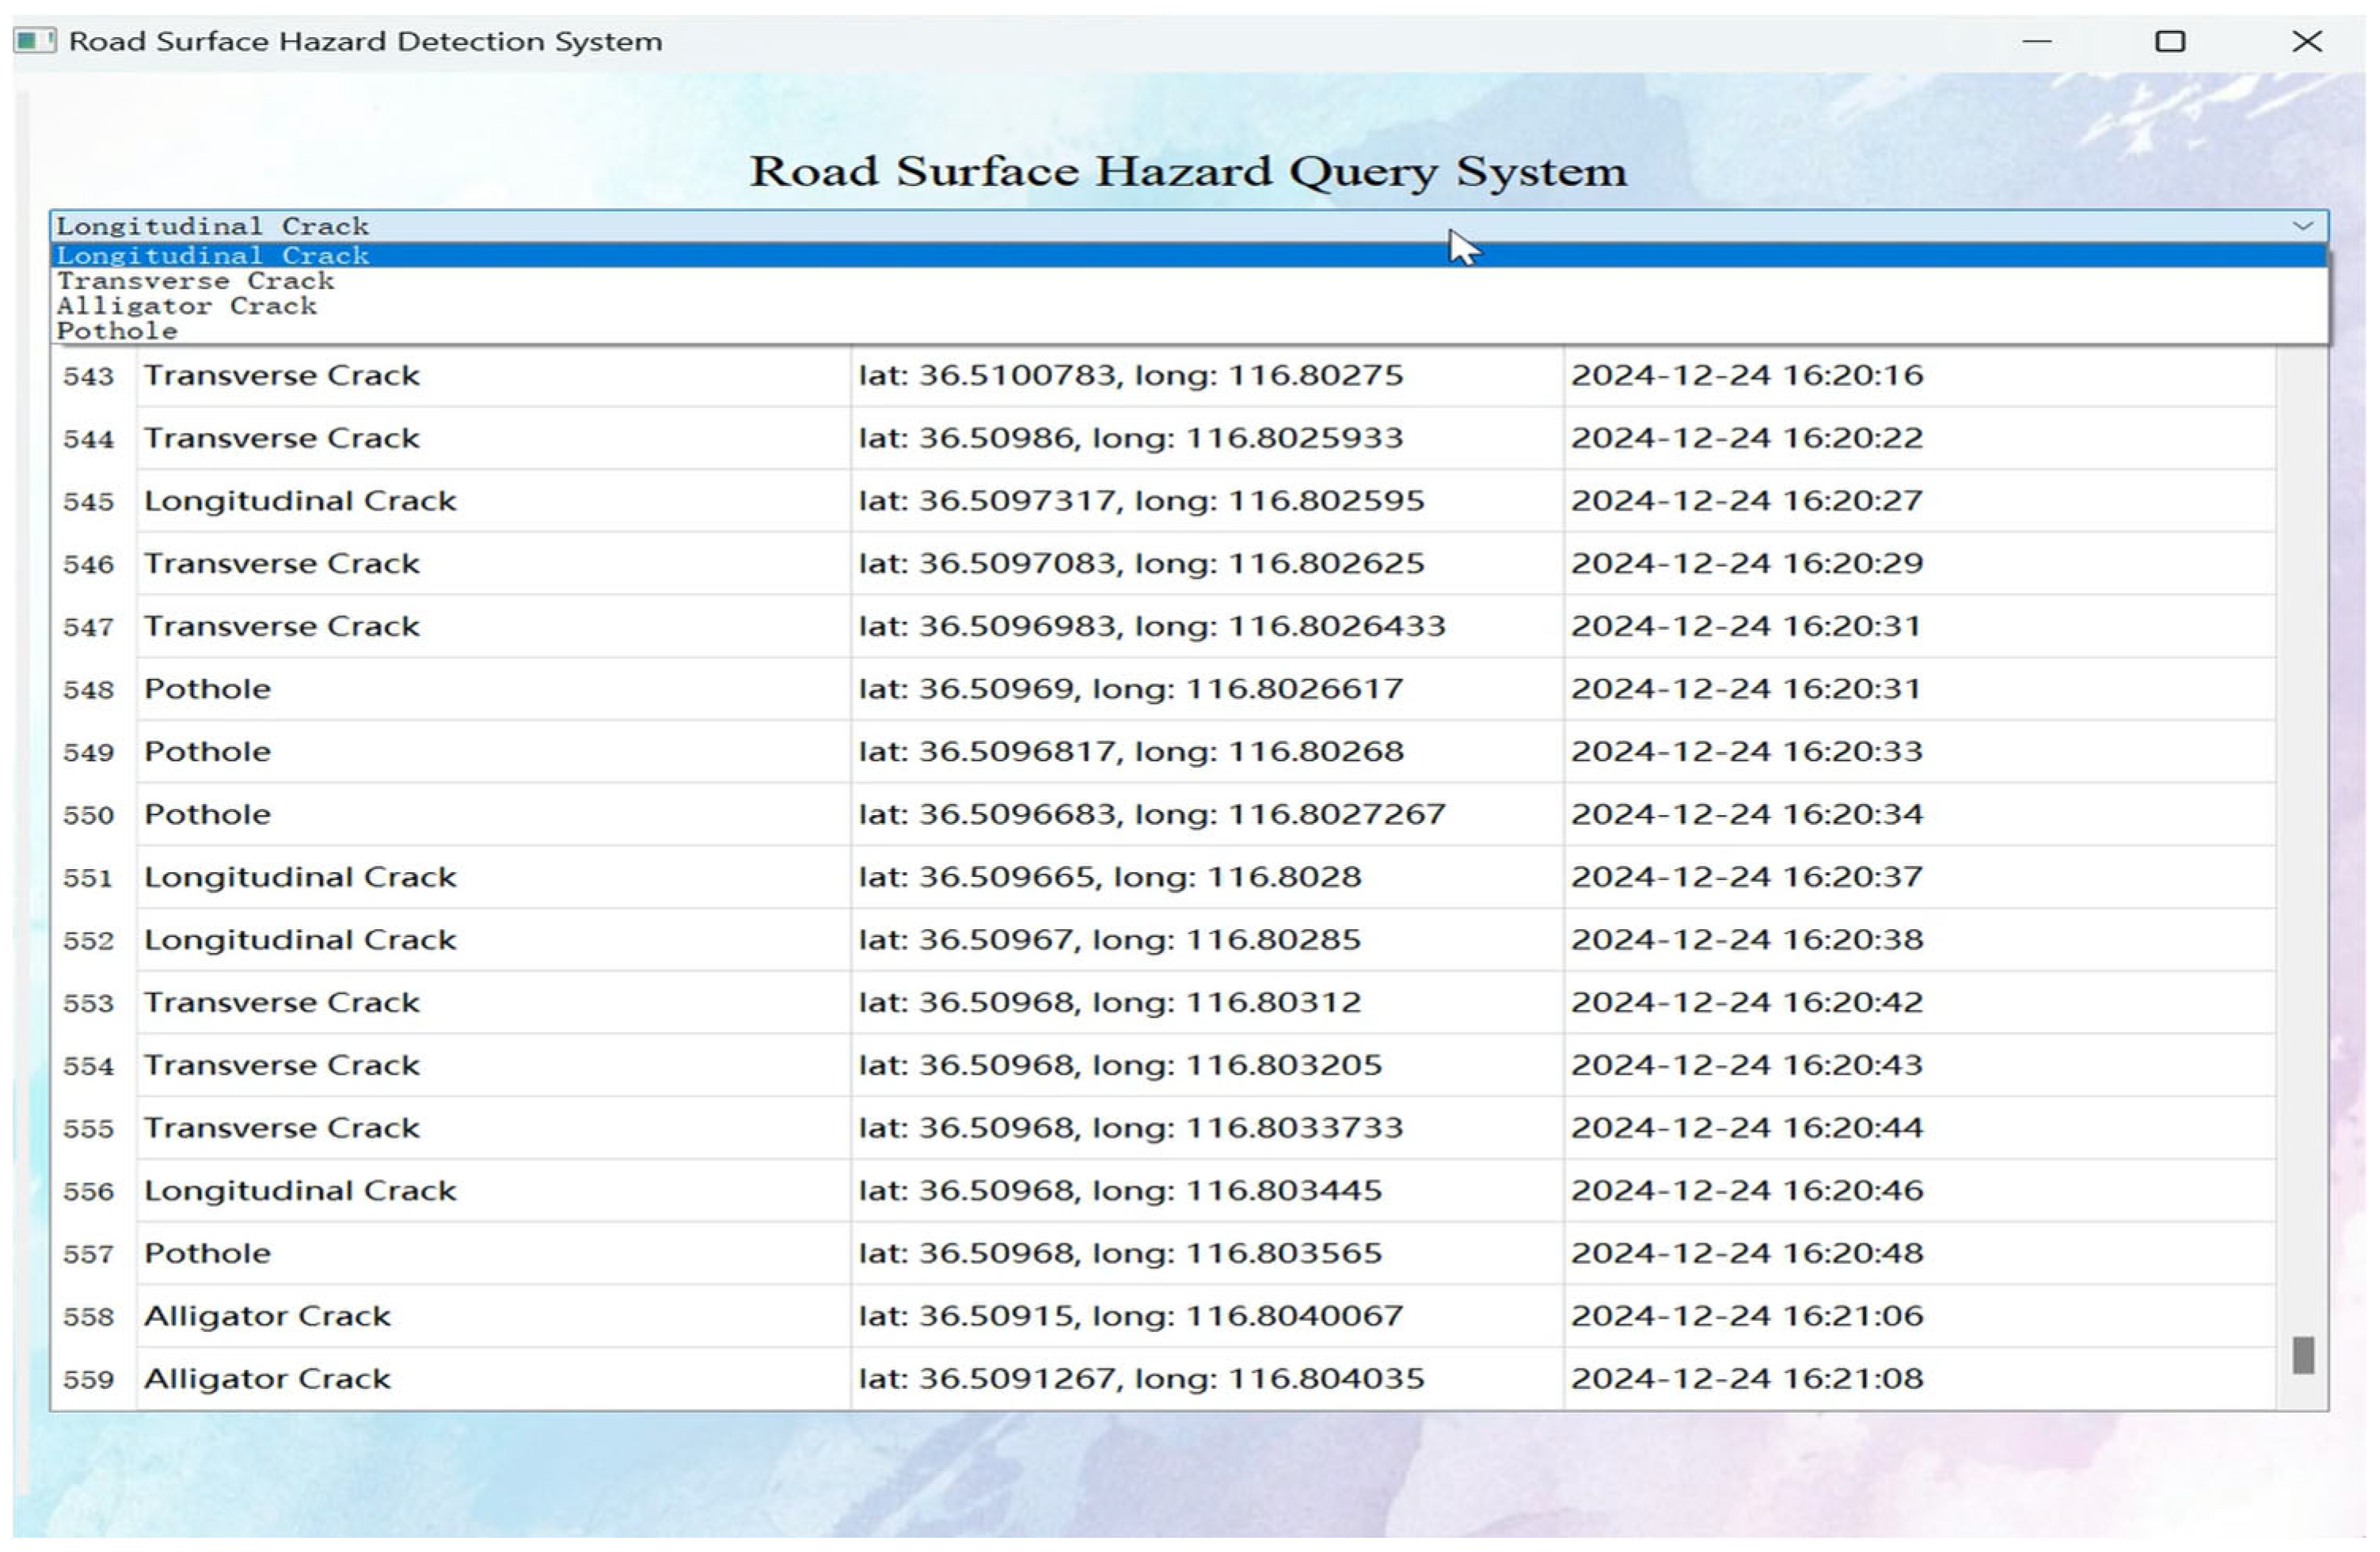Click the app icon in the title bar
The height and width of the screenshot is (1552, 2380).
34,41
